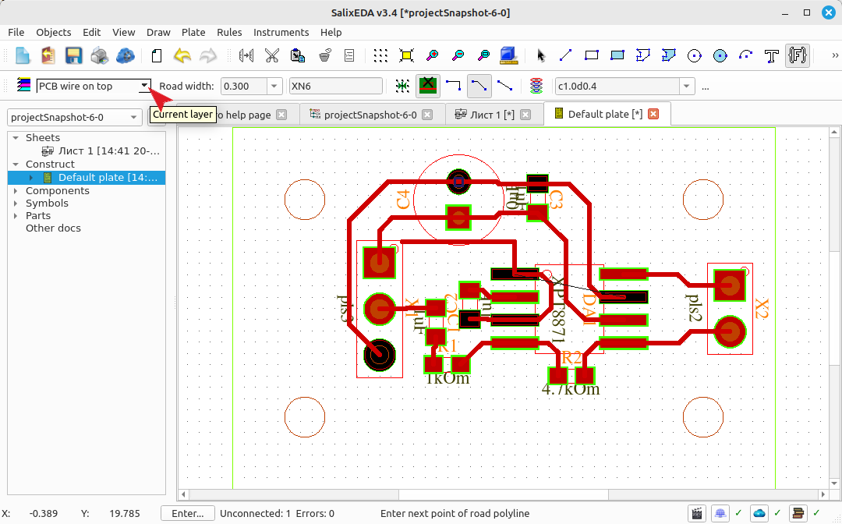Viewport: 842px width, 524px height.
Task: Open the c1.0d0.4 via type dropdown
Action: point(686,86)
